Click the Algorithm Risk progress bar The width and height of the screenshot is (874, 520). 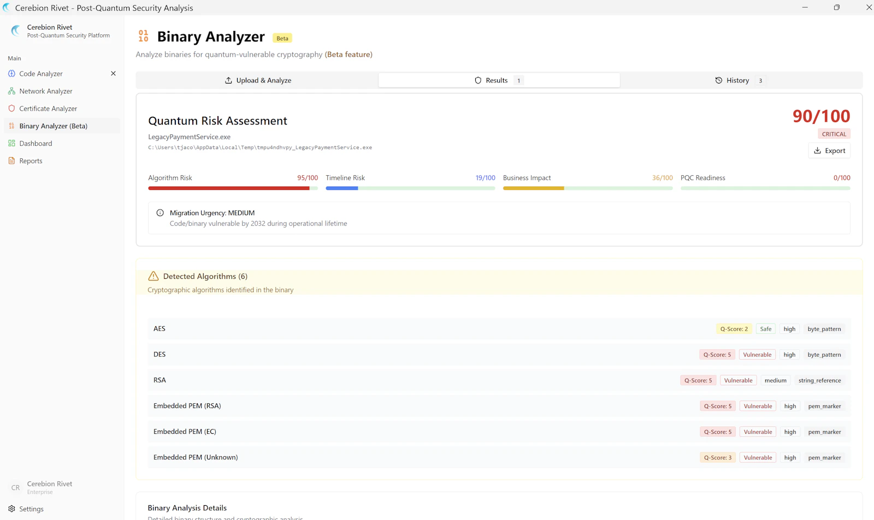(x=233, y=188)
